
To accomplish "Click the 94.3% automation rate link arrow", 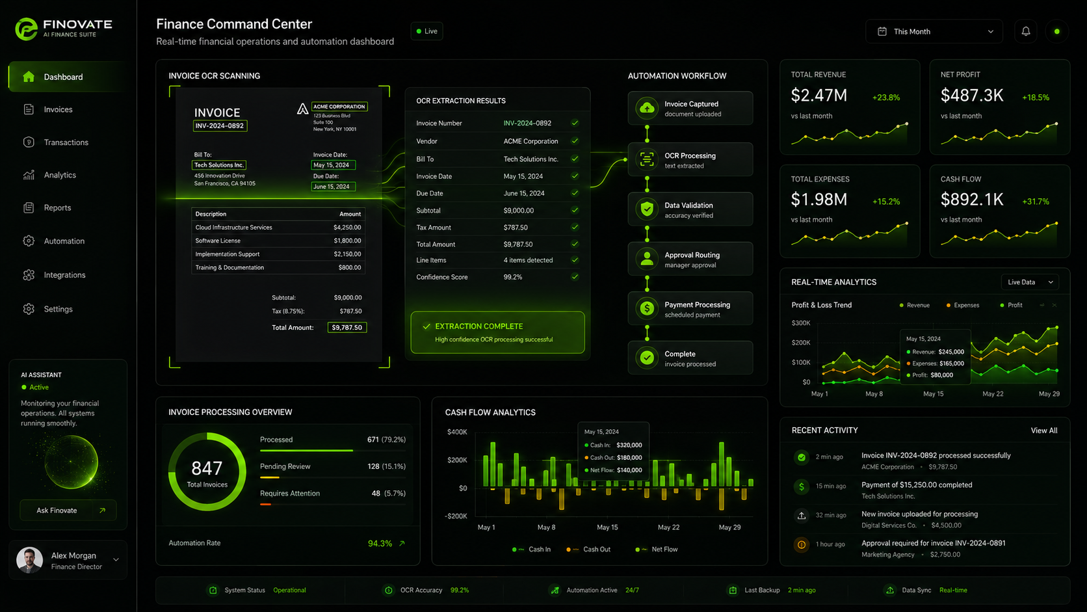I will pos(402,543).
